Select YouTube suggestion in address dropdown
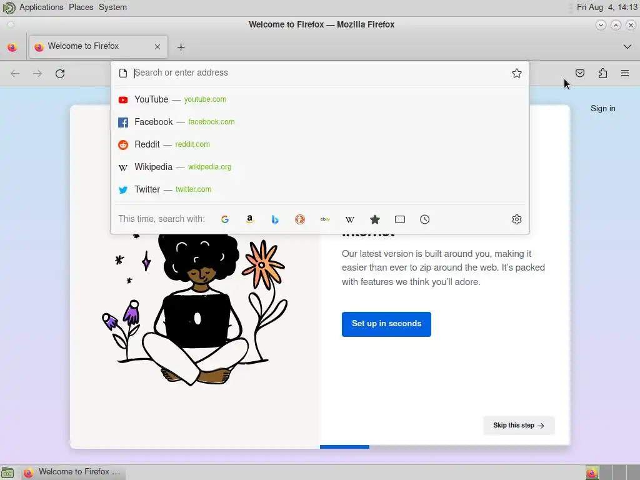Image resolution: width=640 pixels, height=480 pixels. tap(320, 99)
